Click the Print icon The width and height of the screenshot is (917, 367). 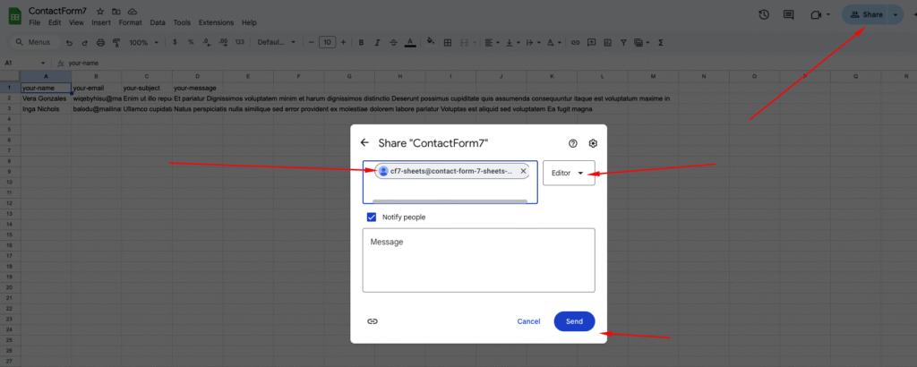(100, 43)
